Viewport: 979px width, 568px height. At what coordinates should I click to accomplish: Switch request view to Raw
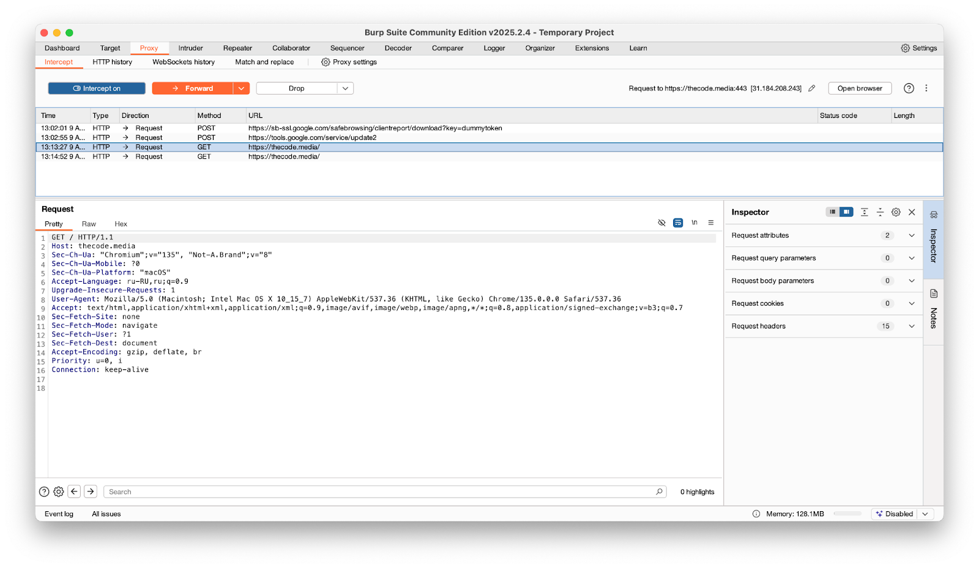89,224
